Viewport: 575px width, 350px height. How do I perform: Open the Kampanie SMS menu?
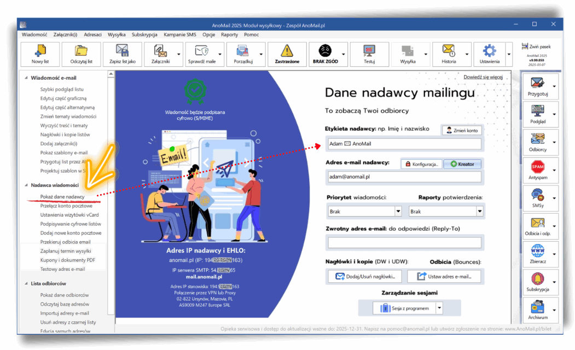(x=179, y=34)
